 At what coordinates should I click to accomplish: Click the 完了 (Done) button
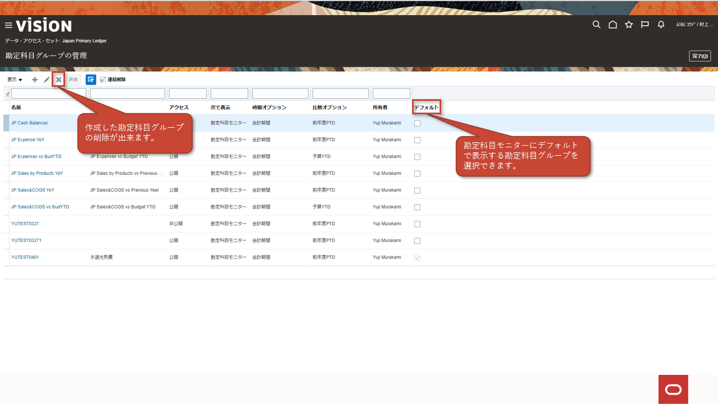click(700, 56)
